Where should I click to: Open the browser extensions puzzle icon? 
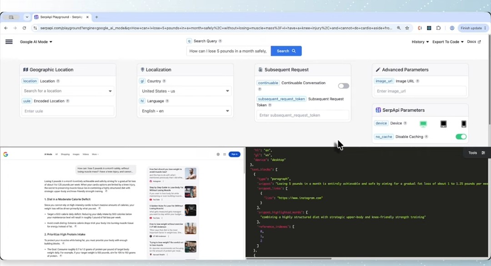click(438, 28)
